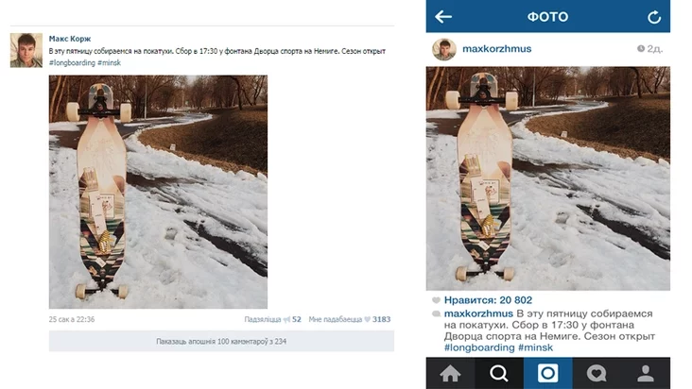Expand the last 100 comments of 234
Viewport: 692px width, 389px height.
tap(221, 341)
